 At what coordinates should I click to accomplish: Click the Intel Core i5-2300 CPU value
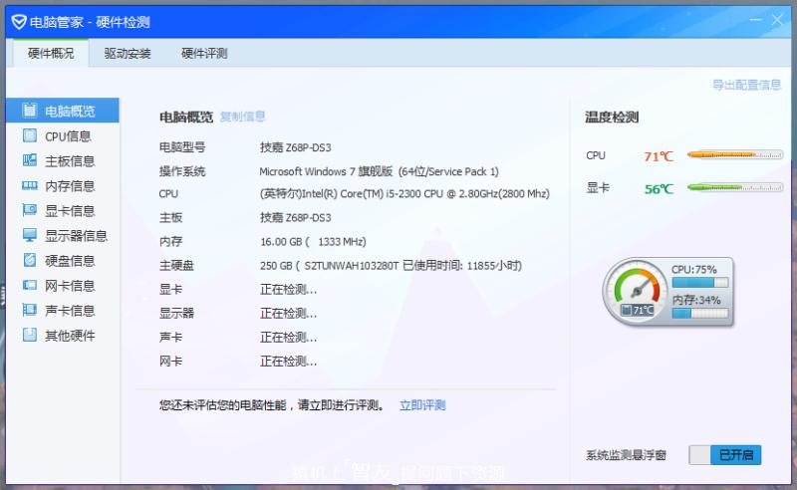pyautogui.click(x=404, y=193)
